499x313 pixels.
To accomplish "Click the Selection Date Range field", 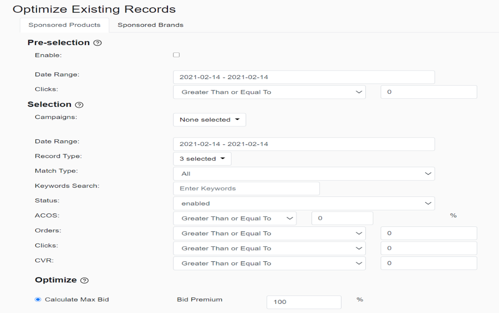I will pos(304,144).
